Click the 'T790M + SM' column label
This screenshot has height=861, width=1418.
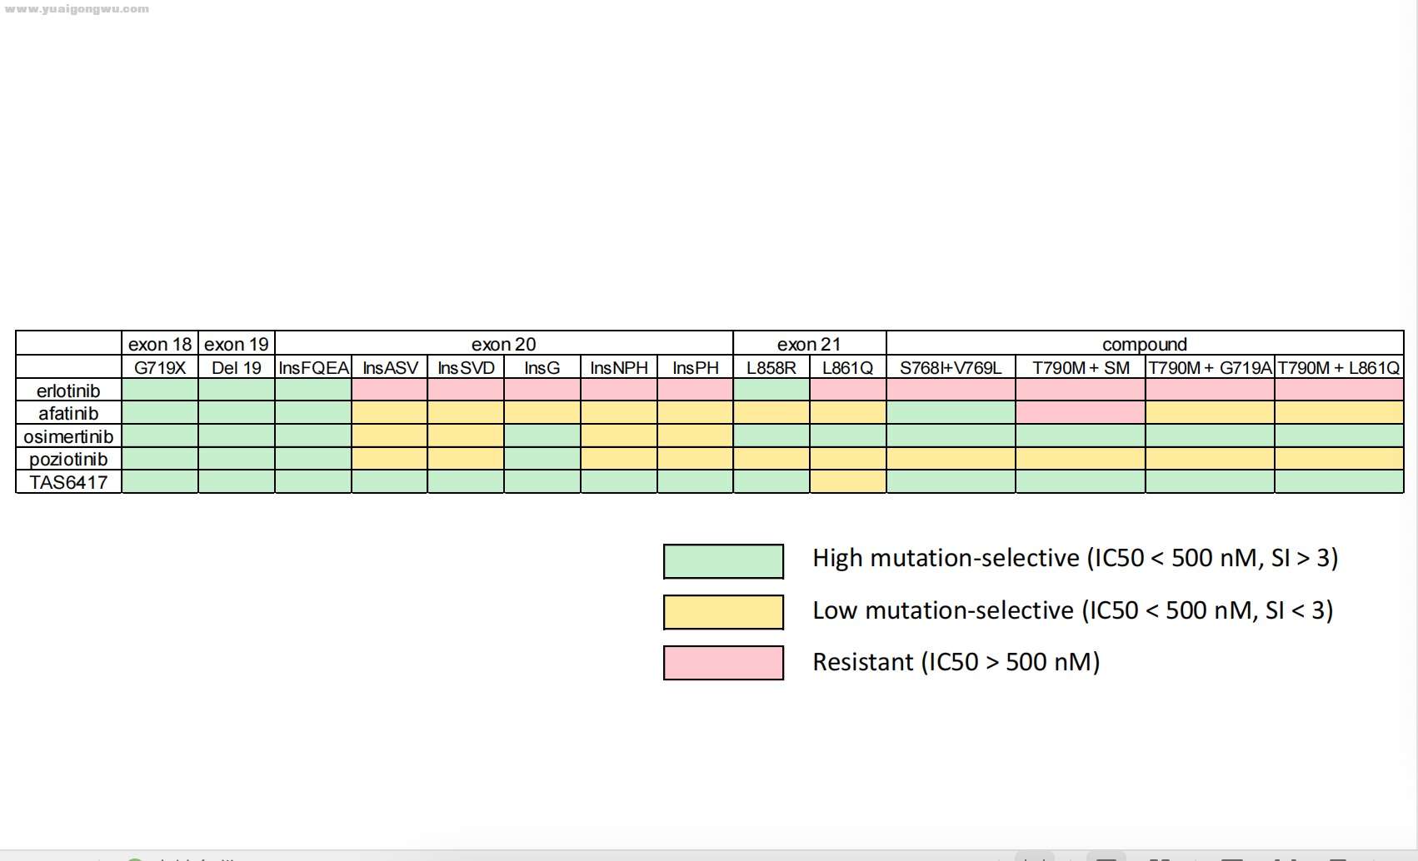click(1081, 367)
